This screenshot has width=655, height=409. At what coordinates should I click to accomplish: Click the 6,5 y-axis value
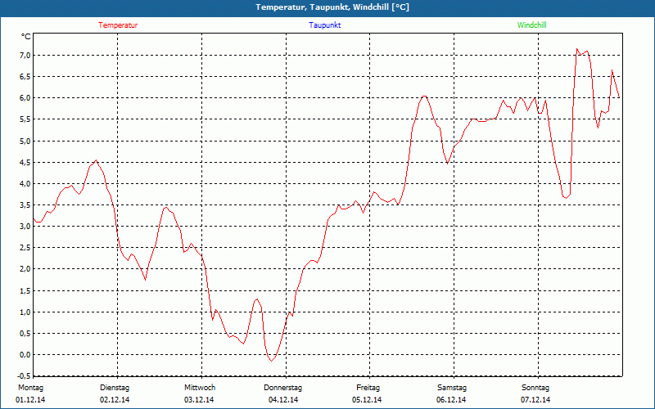[25, 77]
